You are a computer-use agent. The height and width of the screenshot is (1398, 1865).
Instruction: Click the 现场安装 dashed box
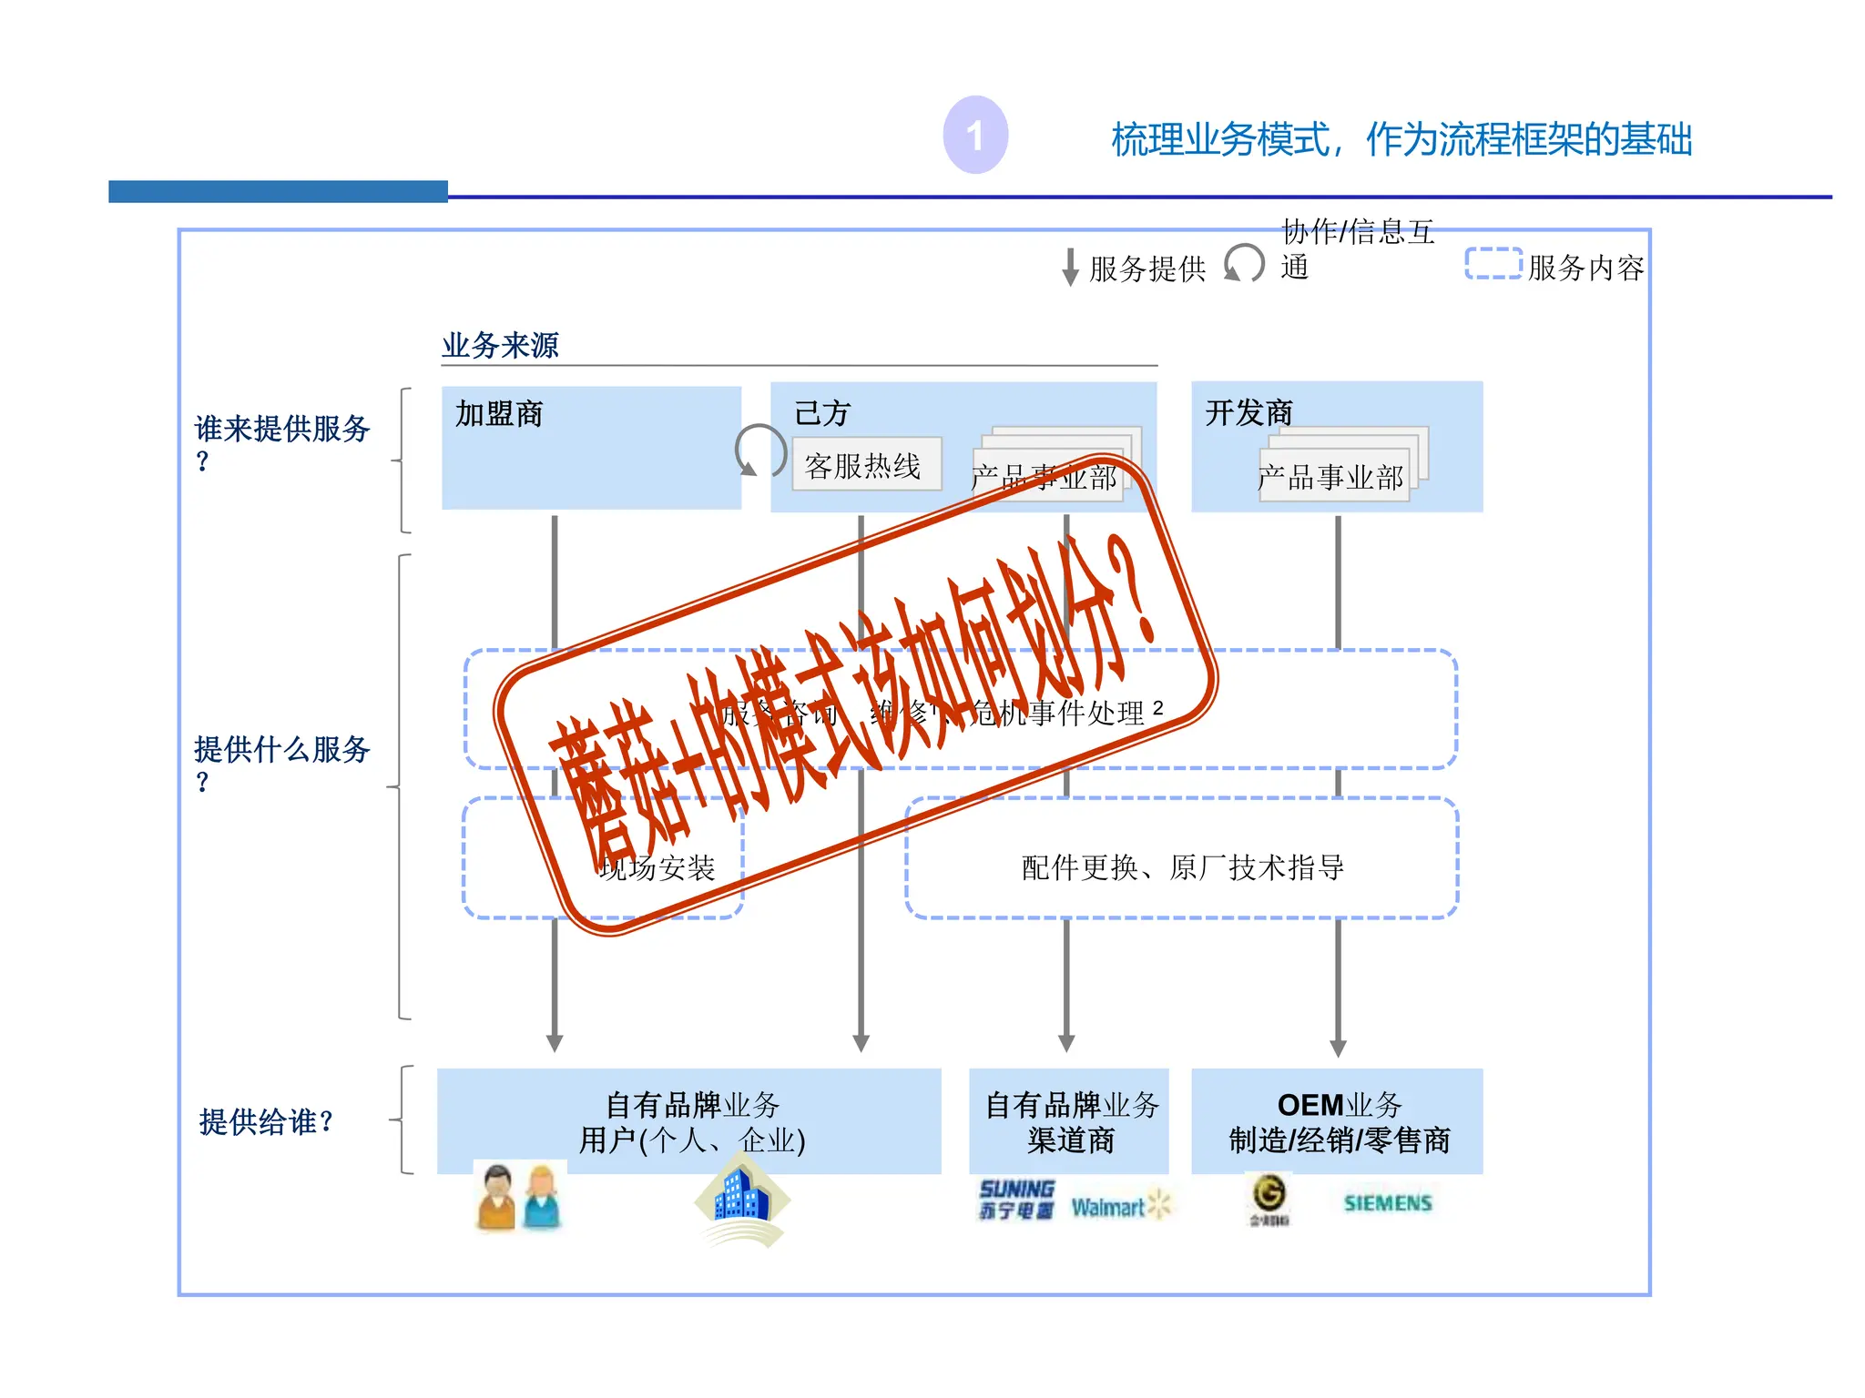[604, 858]
